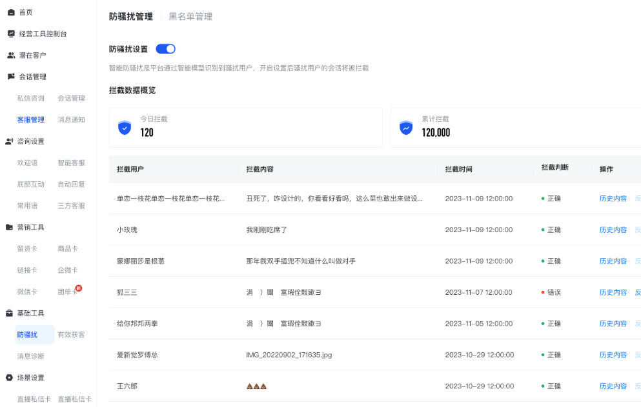Open 留资卡 marketing tool
The image size is (641, 407).
27,248
